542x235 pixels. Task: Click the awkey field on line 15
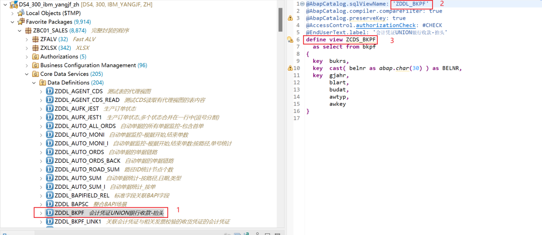coord(338,104)
